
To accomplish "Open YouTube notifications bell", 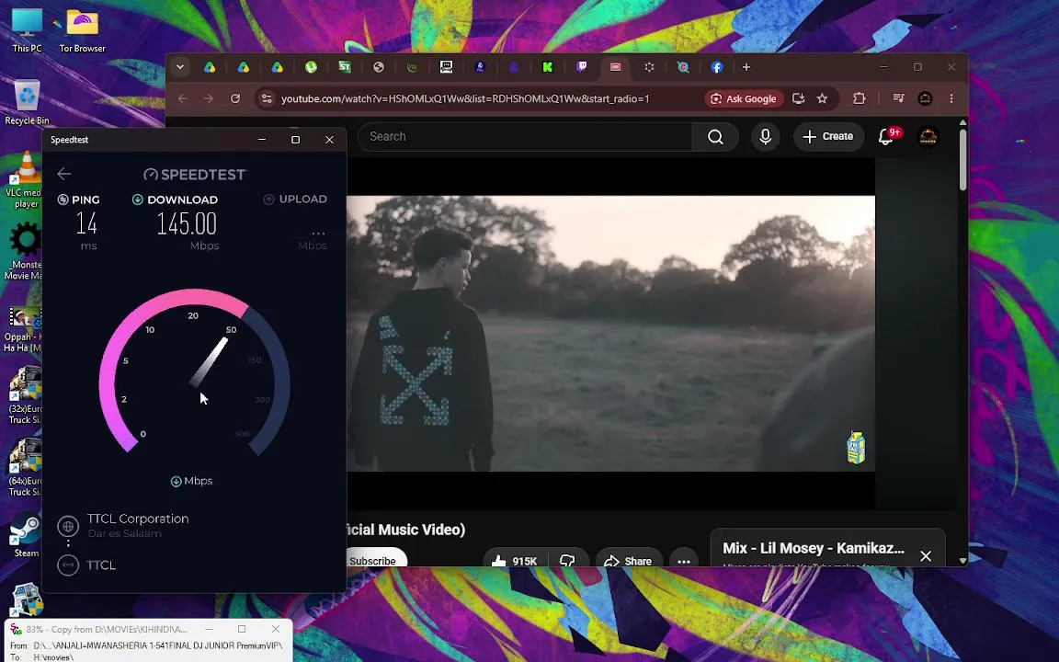I will click(x=886, y=136).
